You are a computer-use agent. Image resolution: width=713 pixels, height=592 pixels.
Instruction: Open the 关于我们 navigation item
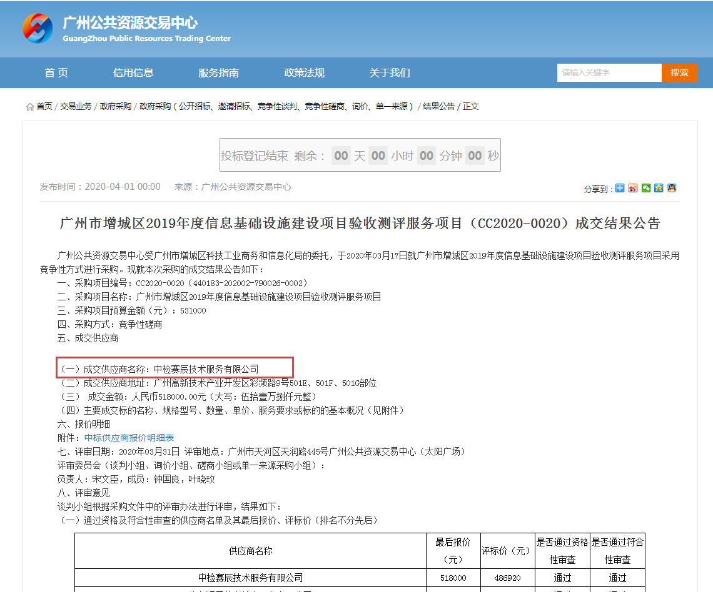click(390, 73)
